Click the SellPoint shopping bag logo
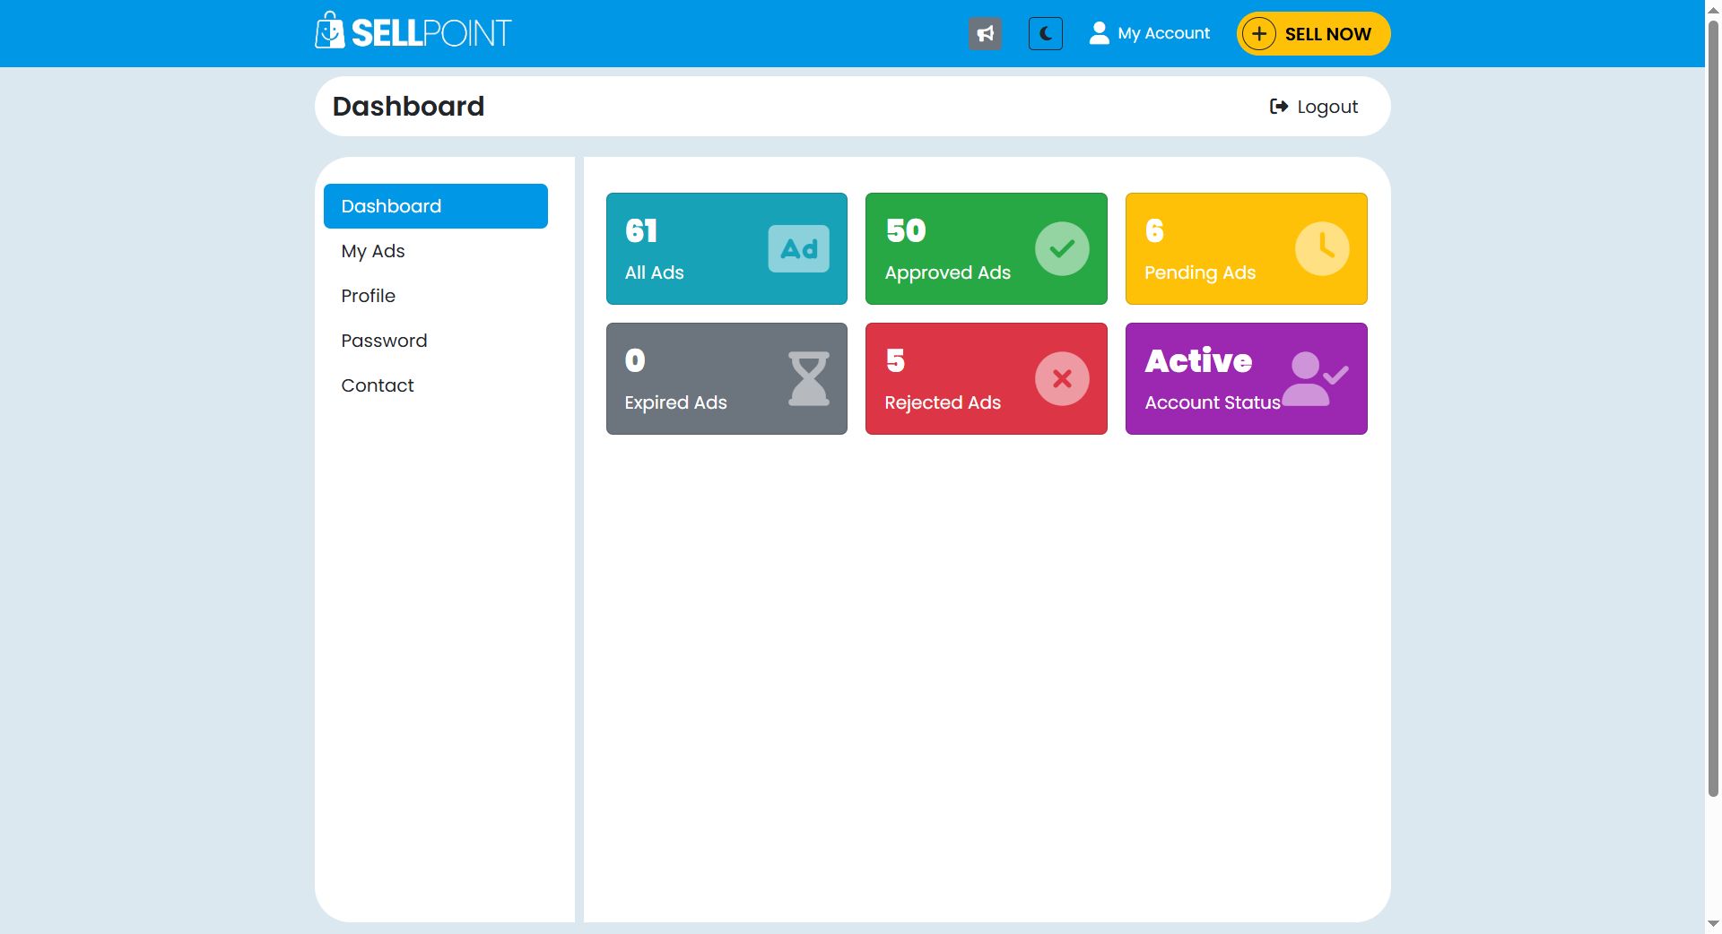 pyautogui.click(x=329, y=30)
